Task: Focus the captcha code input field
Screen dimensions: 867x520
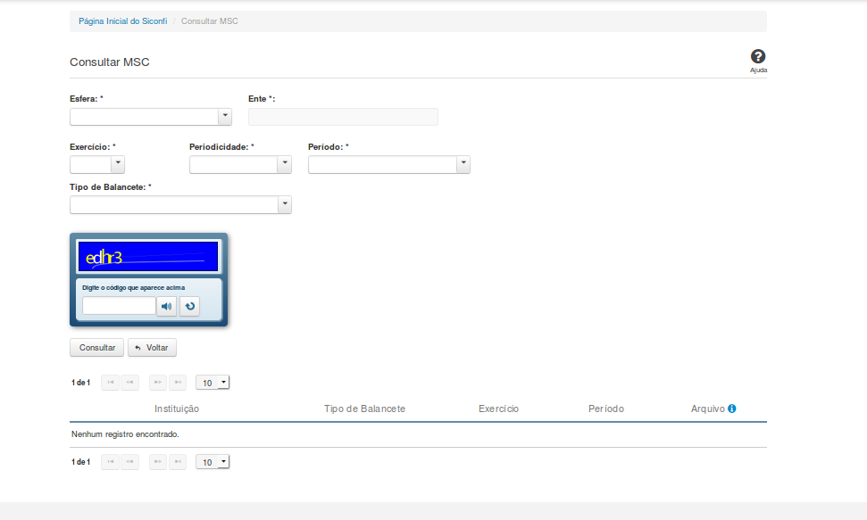Action: click(x=119, y=306)
